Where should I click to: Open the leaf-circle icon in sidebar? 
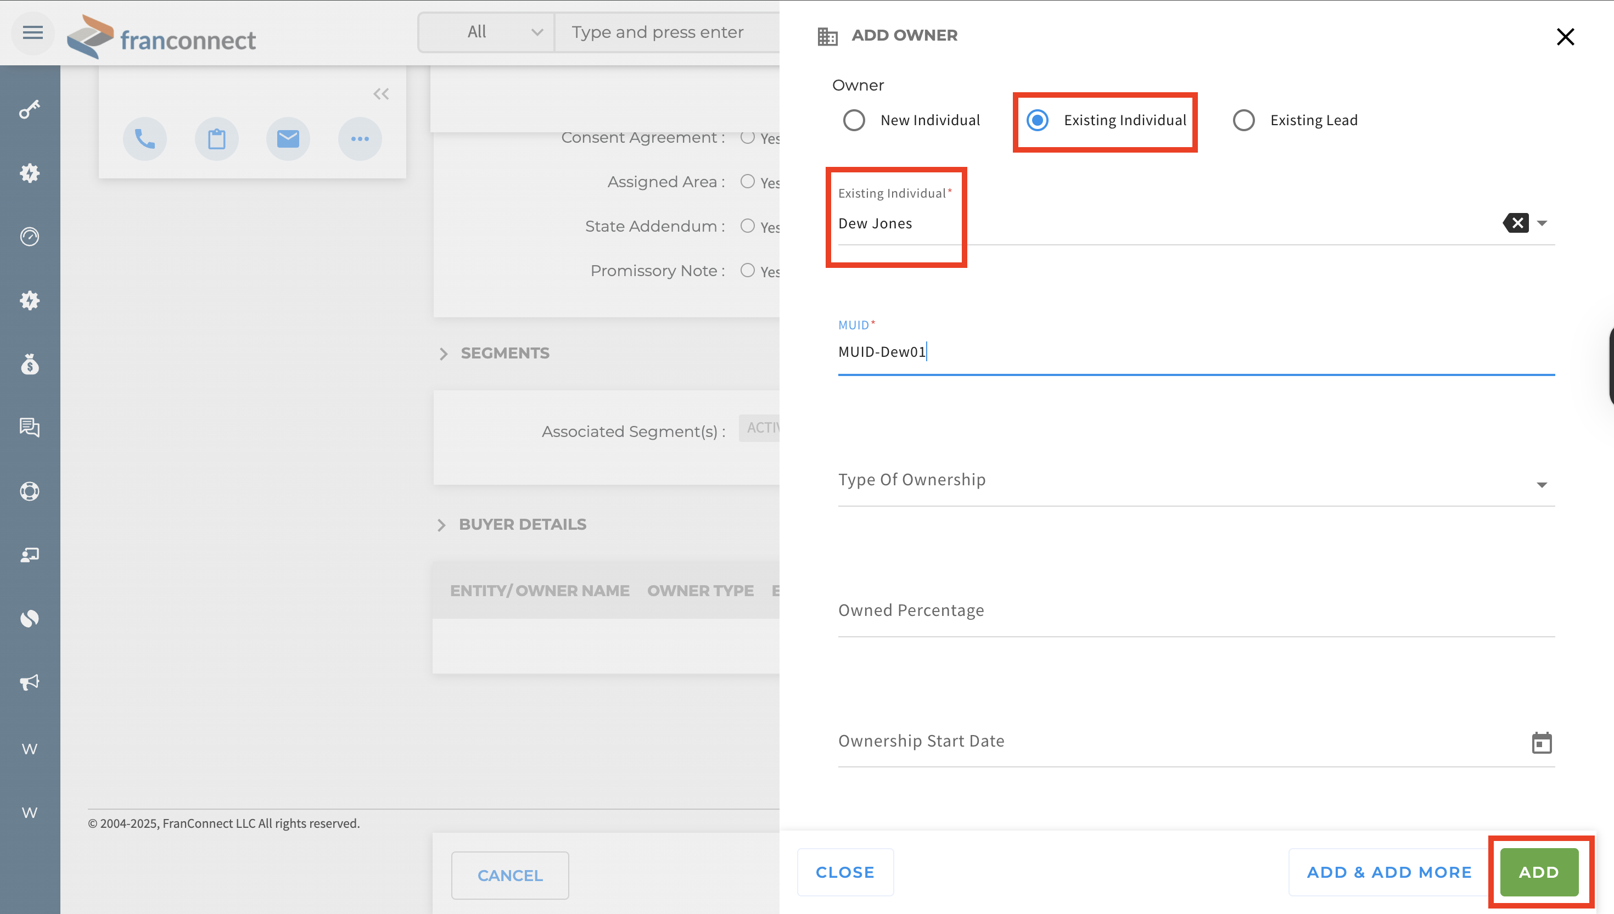click(x=30, y=618)
